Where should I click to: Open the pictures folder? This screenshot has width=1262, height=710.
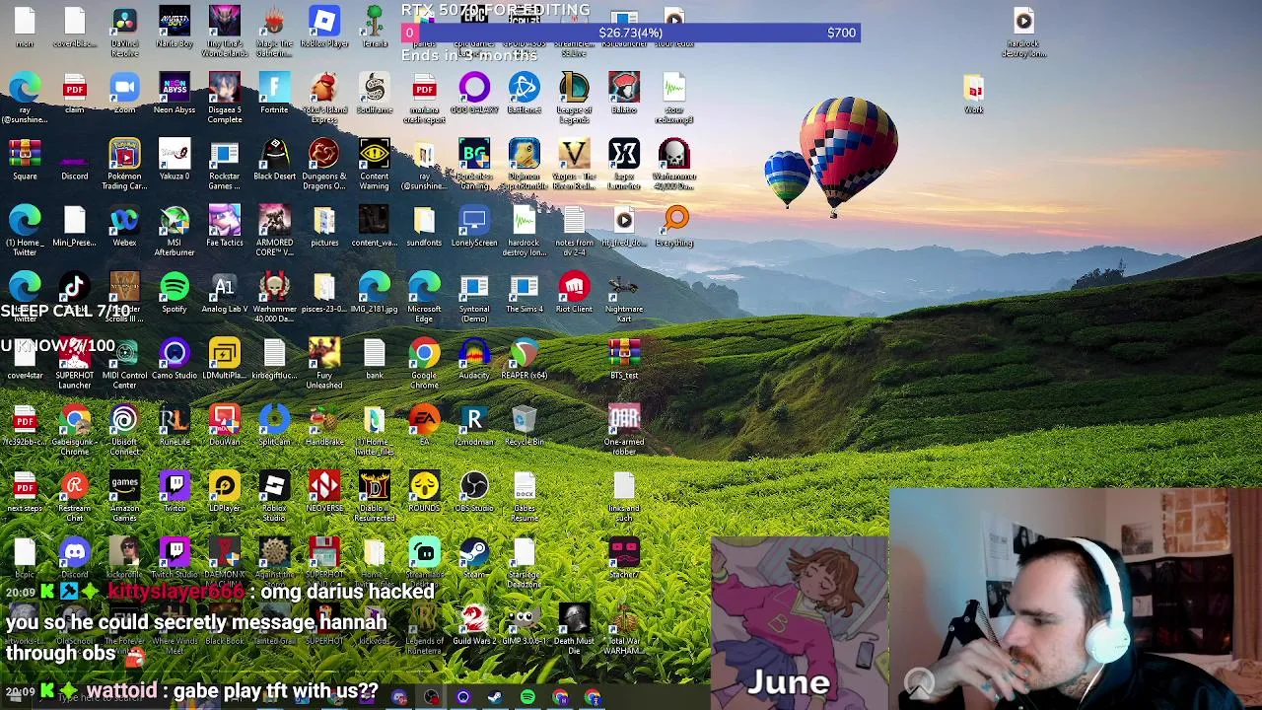pos(324,226)
